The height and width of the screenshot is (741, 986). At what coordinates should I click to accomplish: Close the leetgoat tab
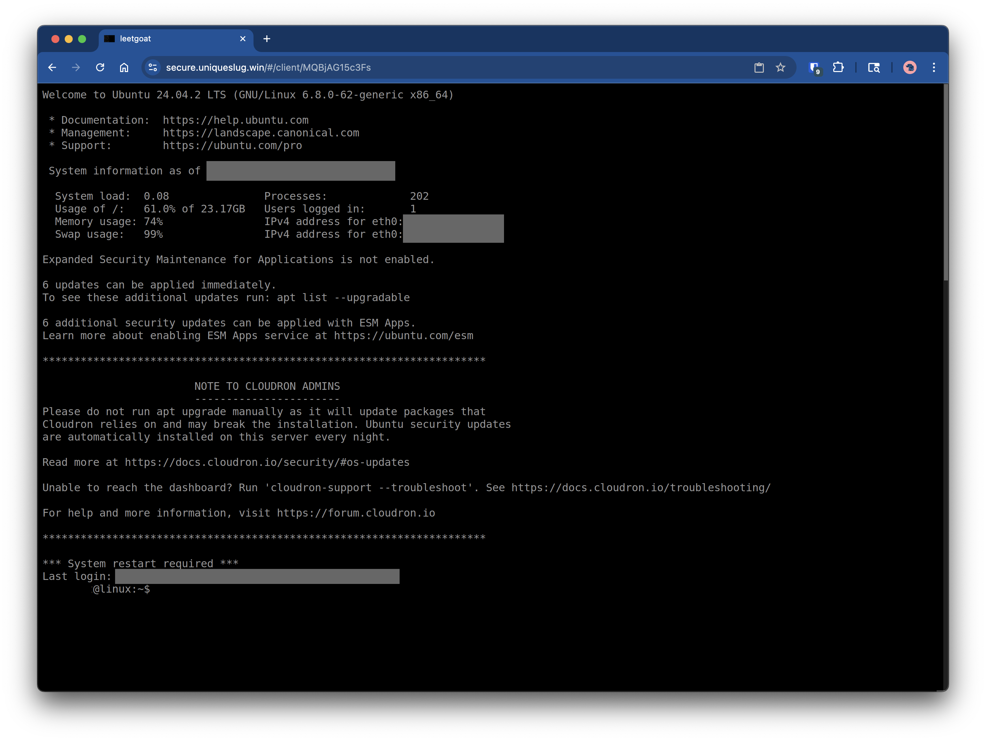click(x=242, y=39)
